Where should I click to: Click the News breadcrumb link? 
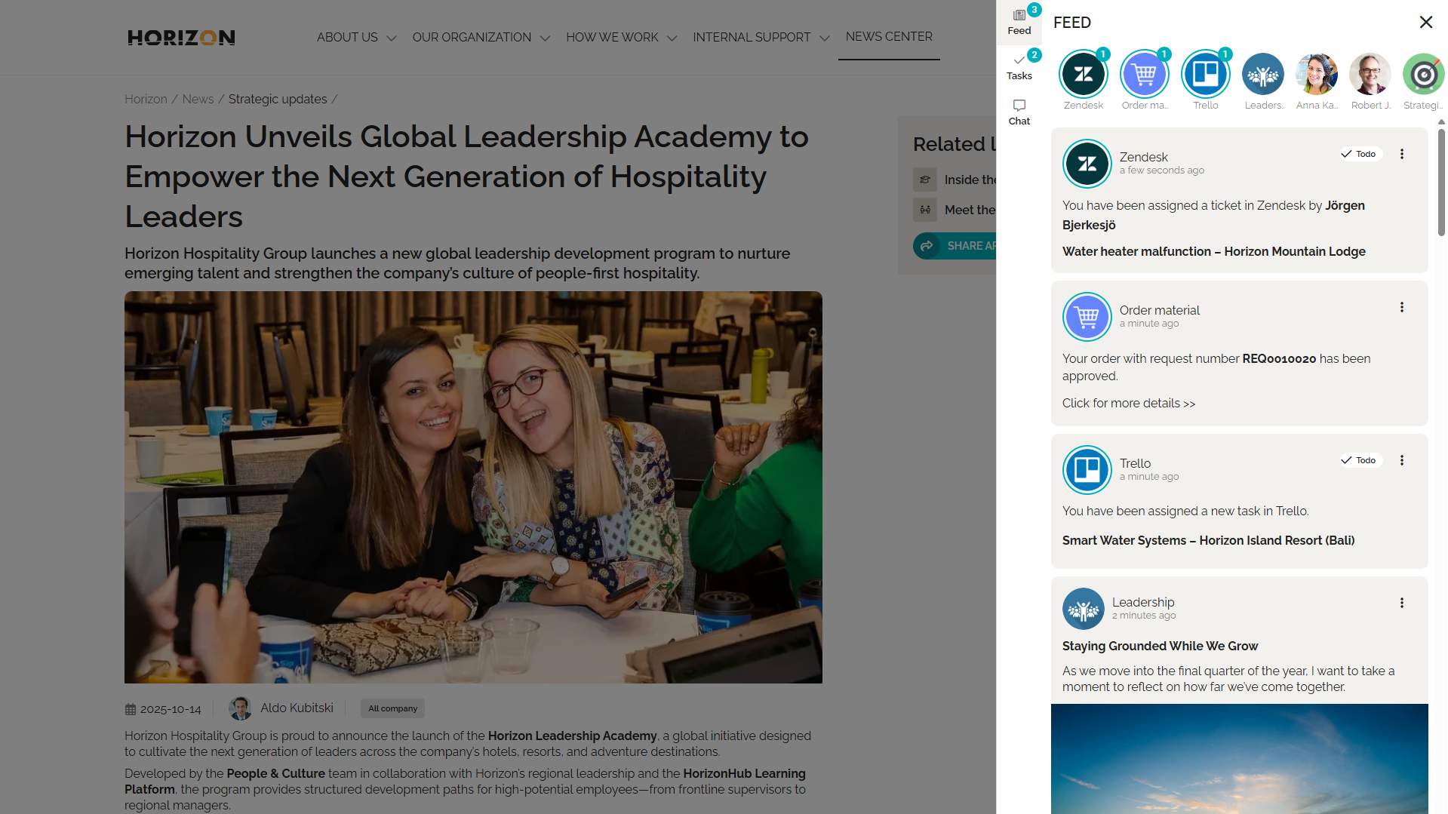[x=198, y=100]
